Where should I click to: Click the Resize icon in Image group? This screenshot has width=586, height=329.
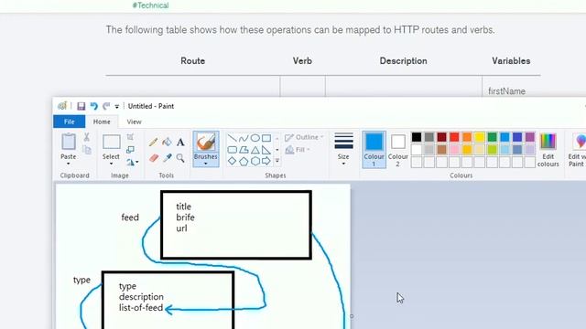[130, 150]
